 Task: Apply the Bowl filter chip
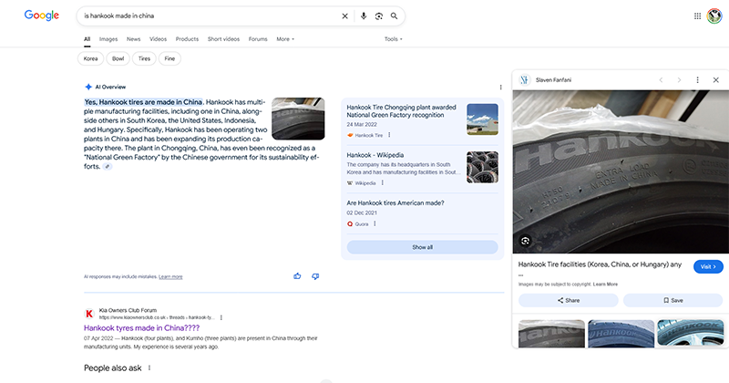point(118,58)
